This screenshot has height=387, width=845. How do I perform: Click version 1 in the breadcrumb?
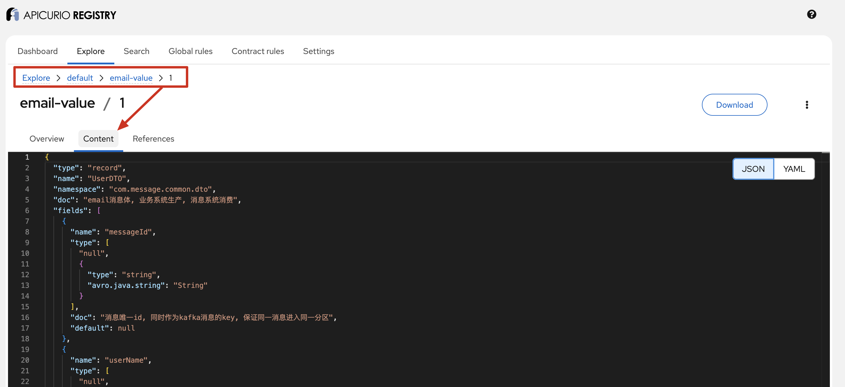click(x=171, y=78)
